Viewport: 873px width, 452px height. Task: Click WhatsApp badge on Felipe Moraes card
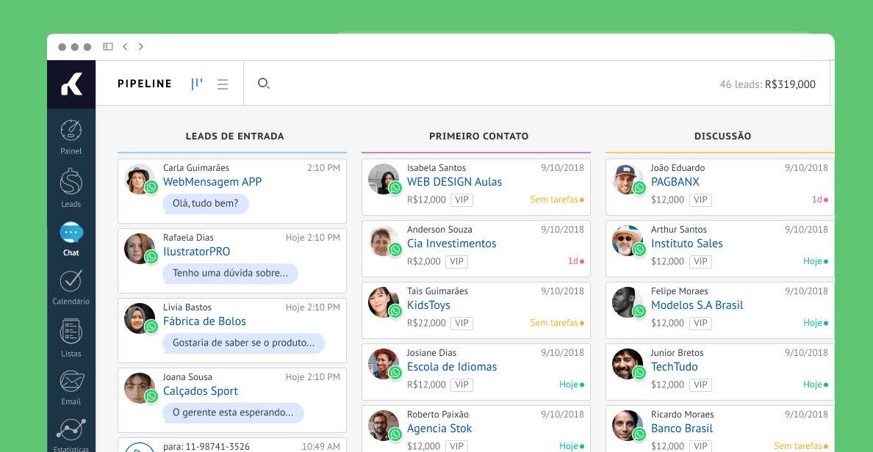click(639, 311)
